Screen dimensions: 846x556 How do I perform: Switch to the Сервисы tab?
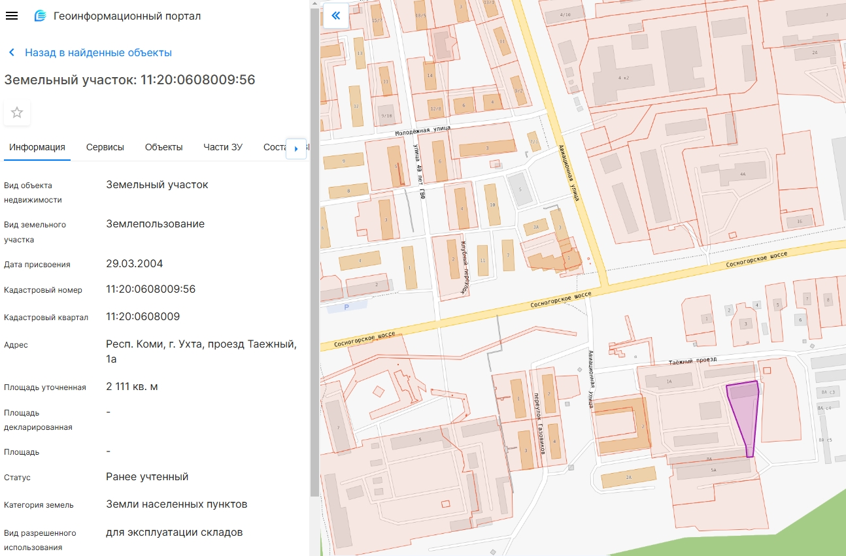point(105,147)
